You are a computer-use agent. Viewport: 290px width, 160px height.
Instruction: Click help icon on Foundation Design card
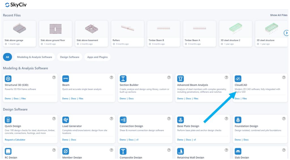point(284,119)
